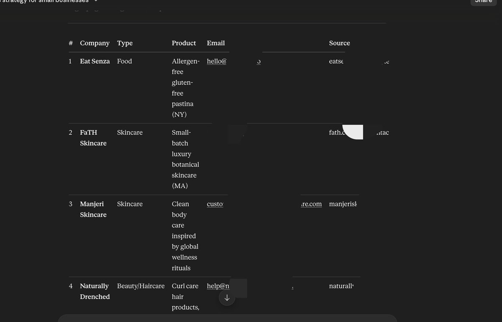Click row number 4 in the table
The height and width of the screenshot is (322, 502).
pos(71,286)
